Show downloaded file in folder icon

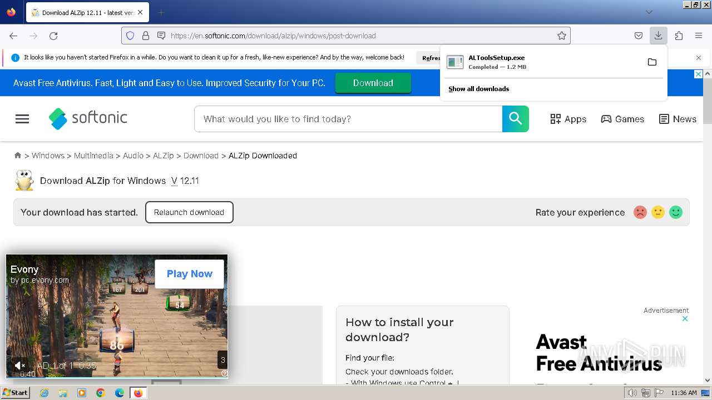652,62
